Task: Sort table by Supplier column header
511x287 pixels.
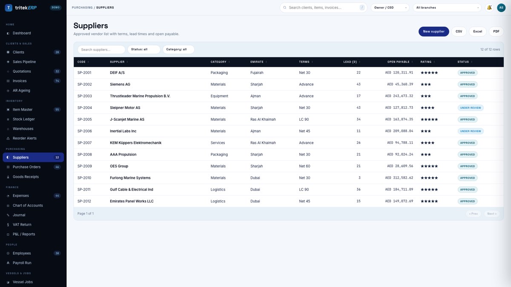Action: pyautogui.click(x=119, y=62)
